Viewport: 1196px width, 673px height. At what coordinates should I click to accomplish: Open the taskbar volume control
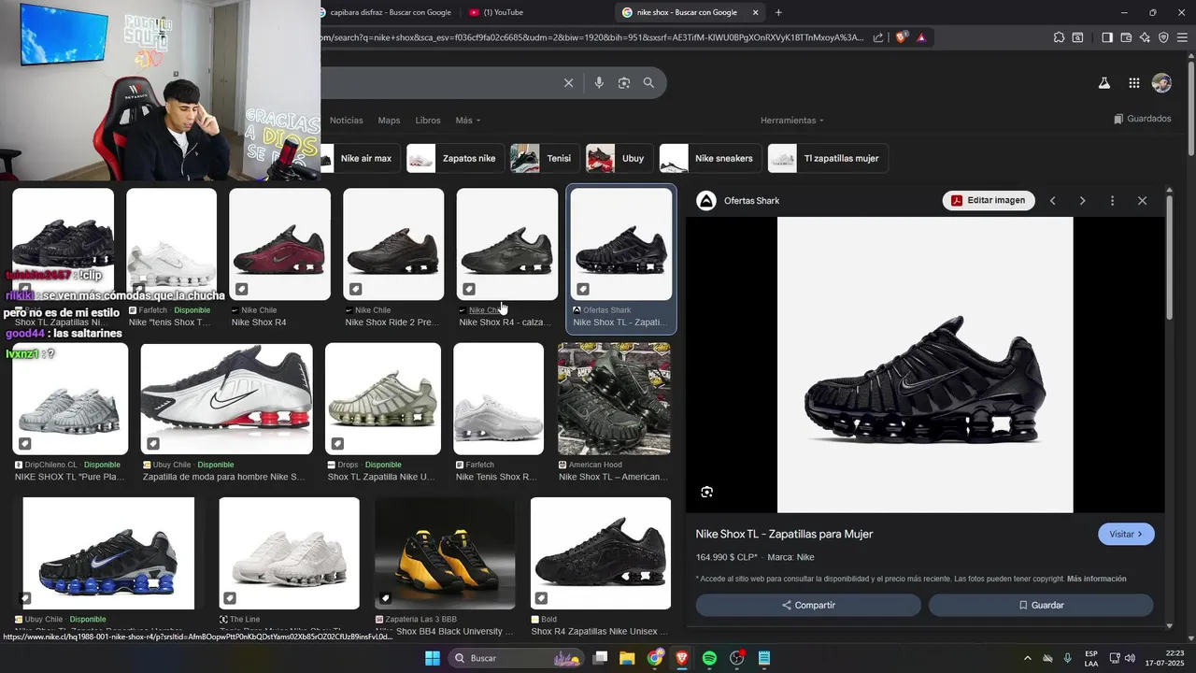pos(1130,658)
